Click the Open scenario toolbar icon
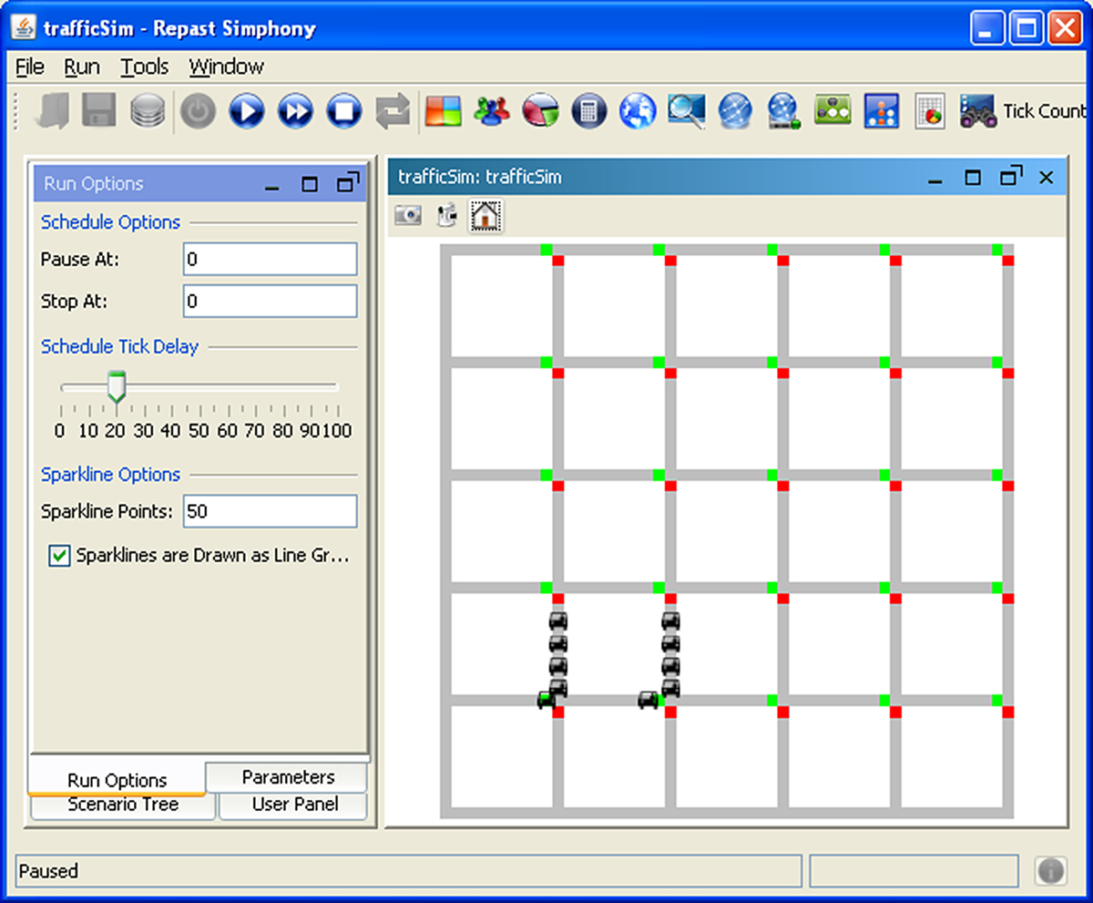The width and height of the screenshot is (1093, 903). [x=52, y=111]
